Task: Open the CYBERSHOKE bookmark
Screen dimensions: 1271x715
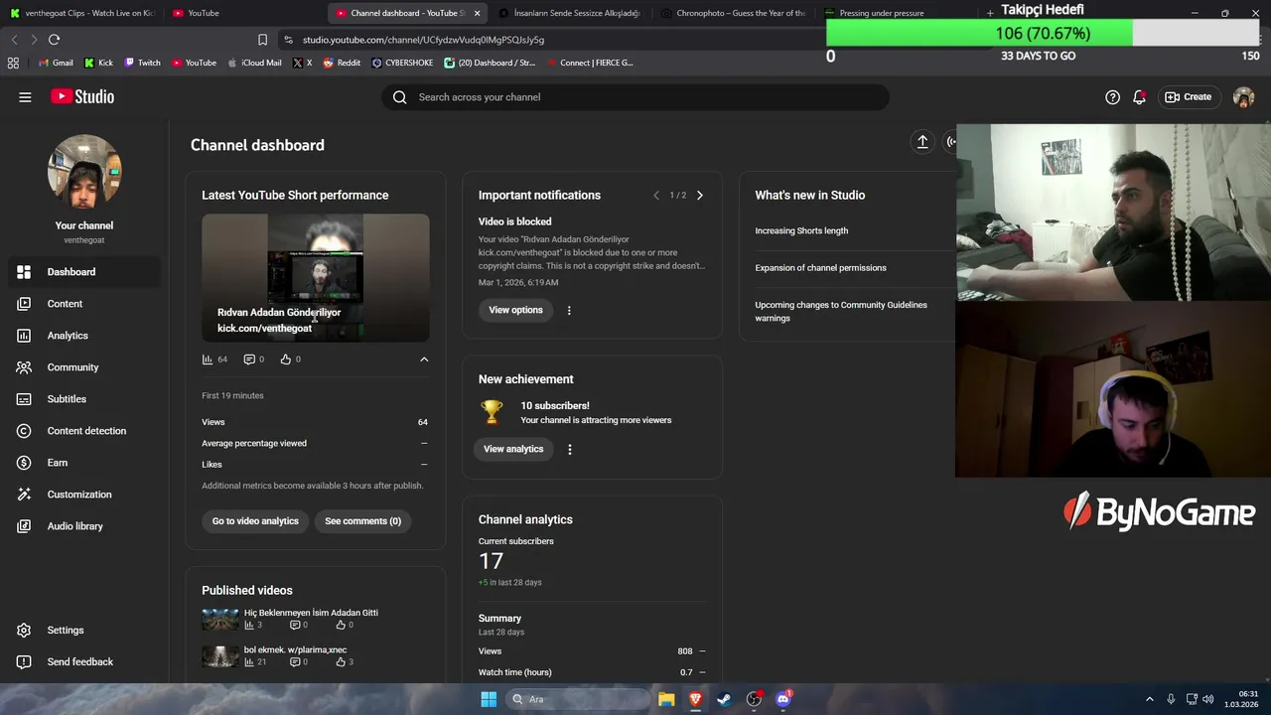Action: tap(402, 63)
